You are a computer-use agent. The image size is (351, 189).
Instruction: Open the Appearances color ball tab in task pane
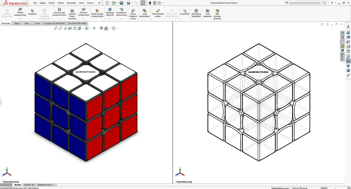[x=343, y=50]
